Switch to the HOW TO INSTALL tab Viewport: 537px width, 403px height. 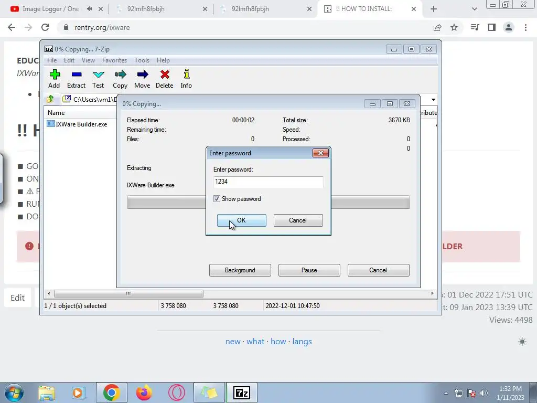[x=364, y=9]
